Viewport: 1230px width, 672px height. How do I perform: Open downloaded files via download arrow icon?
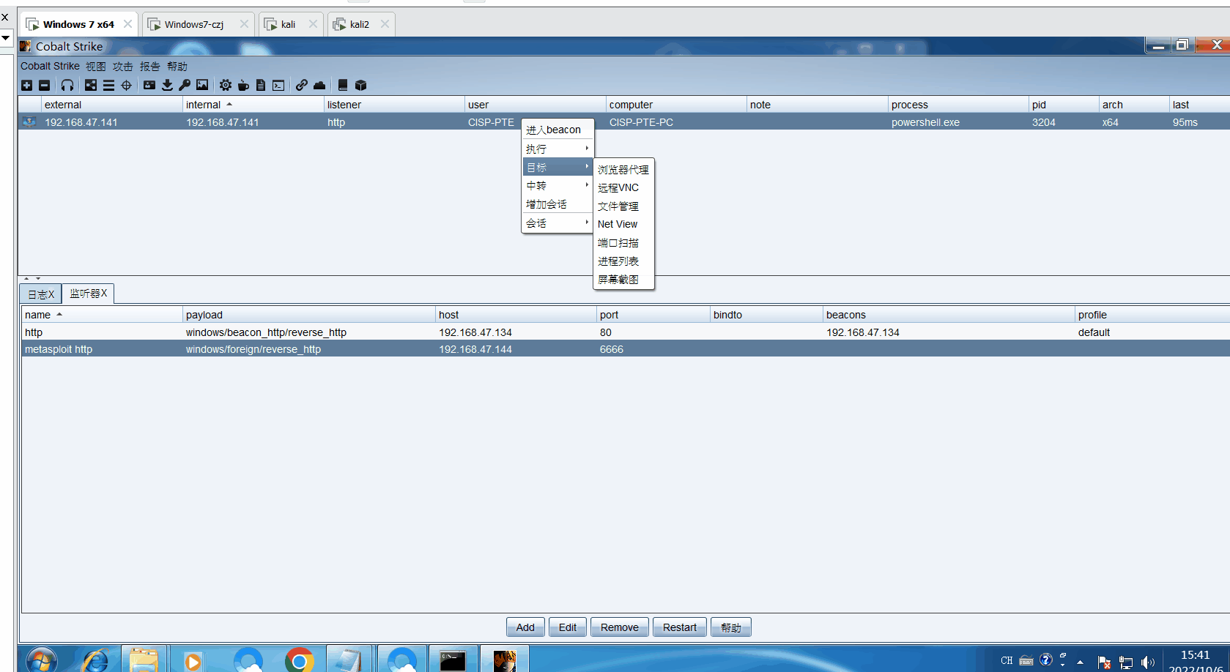coord(167,86)
